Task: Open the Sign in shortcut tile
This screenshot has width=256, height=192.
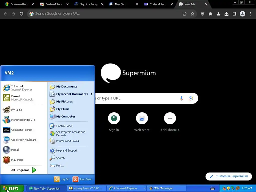Action: point(114,122)
